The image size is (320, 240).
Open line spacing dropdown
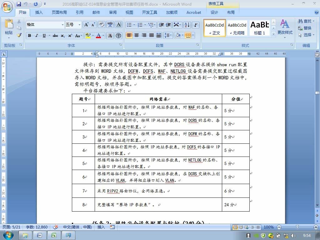168,36
